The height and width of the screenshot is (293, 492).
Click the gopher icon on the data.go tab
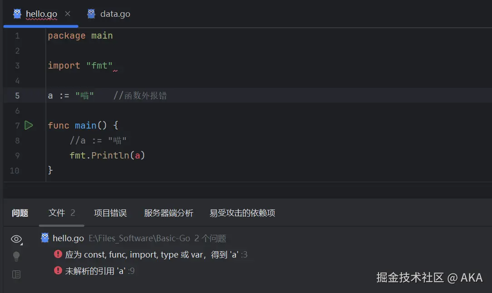pos(91,14)
